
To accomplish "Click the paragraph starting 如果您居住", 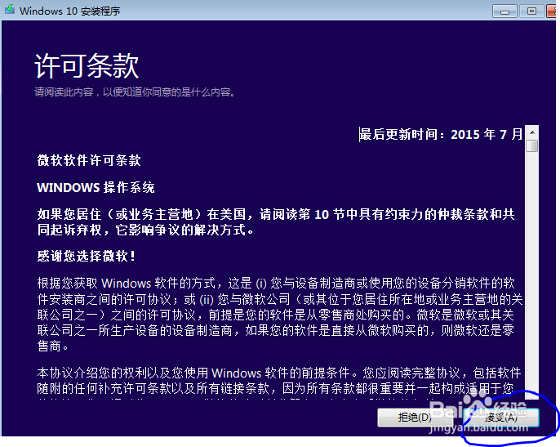I will pyautogui.click(x=276, y=222).
